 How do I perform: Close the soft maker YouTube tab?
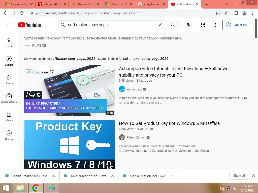coord(197,4)
